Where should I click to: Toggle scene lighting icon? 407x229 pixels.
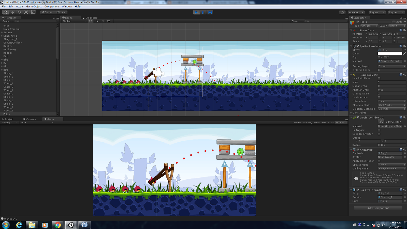point(97,21)
